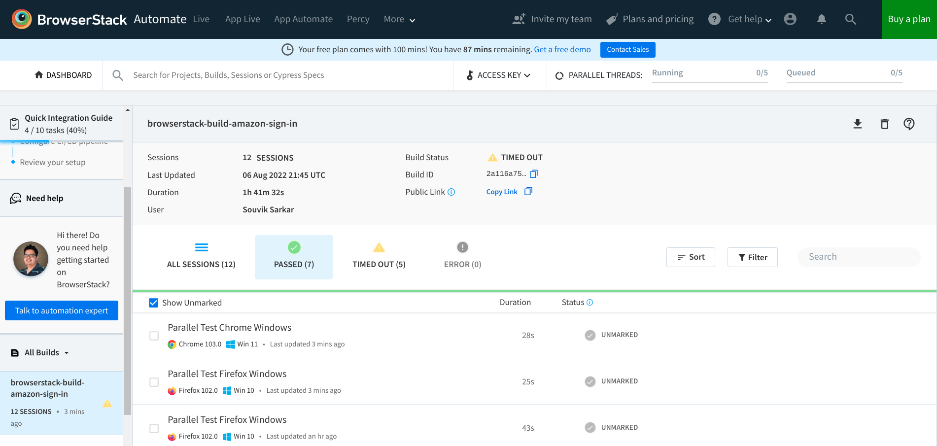The height and width of the screenshot is (446, 937).
Task: Click the parallel threads refresh icon
Action: tap(559, 75)
